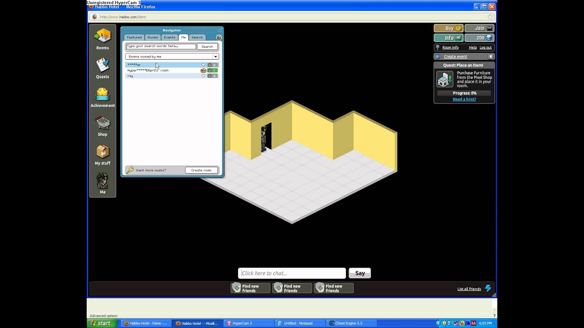Click the Create room button

pyautogui.click(x=201, y=170)
